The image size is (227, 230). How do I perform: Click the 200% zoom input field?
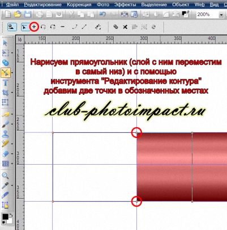coord(207,14)
